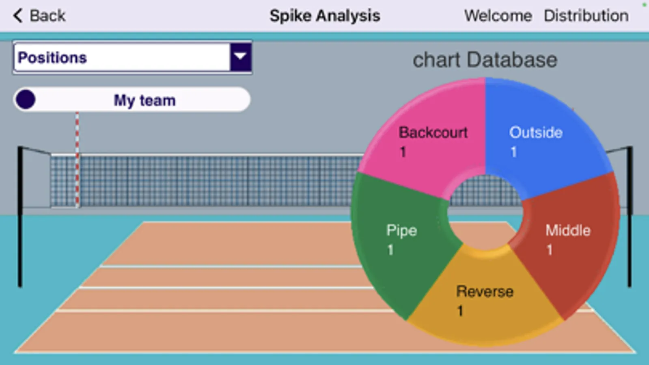Click the Spike Analysis title
The image size is (649, 365).
[x=325, y=16]
